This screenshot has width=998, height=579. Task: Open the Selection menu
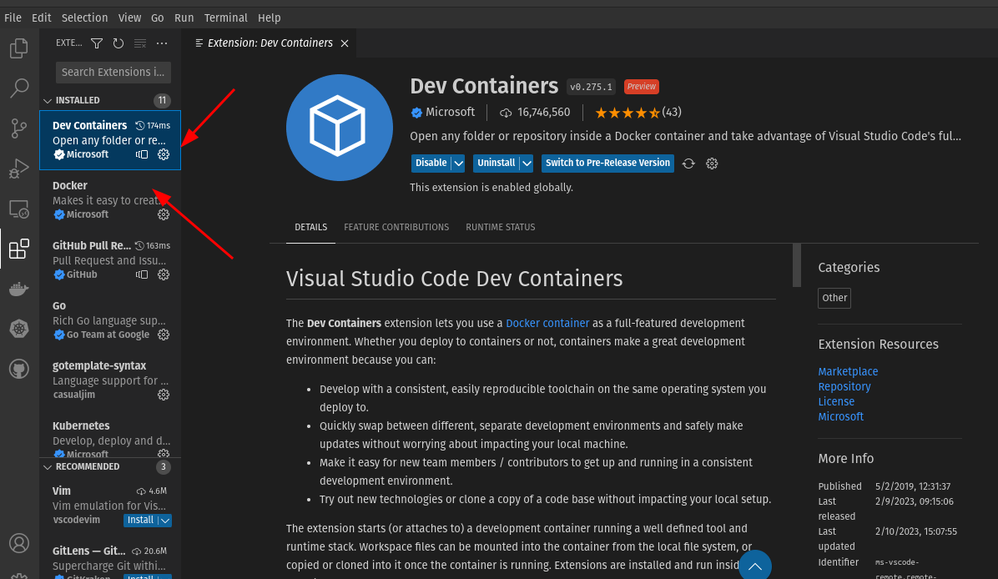click(x=84, y=18)
